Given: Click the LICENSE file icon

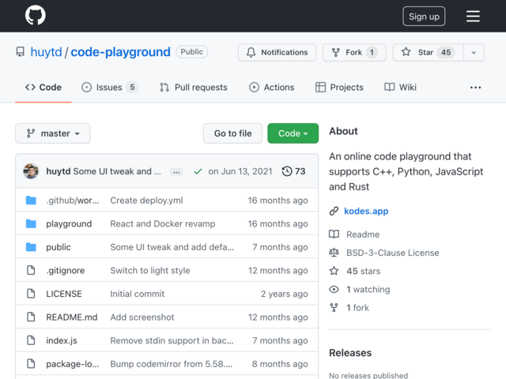Looking at the screenshot, I should 31,294.
